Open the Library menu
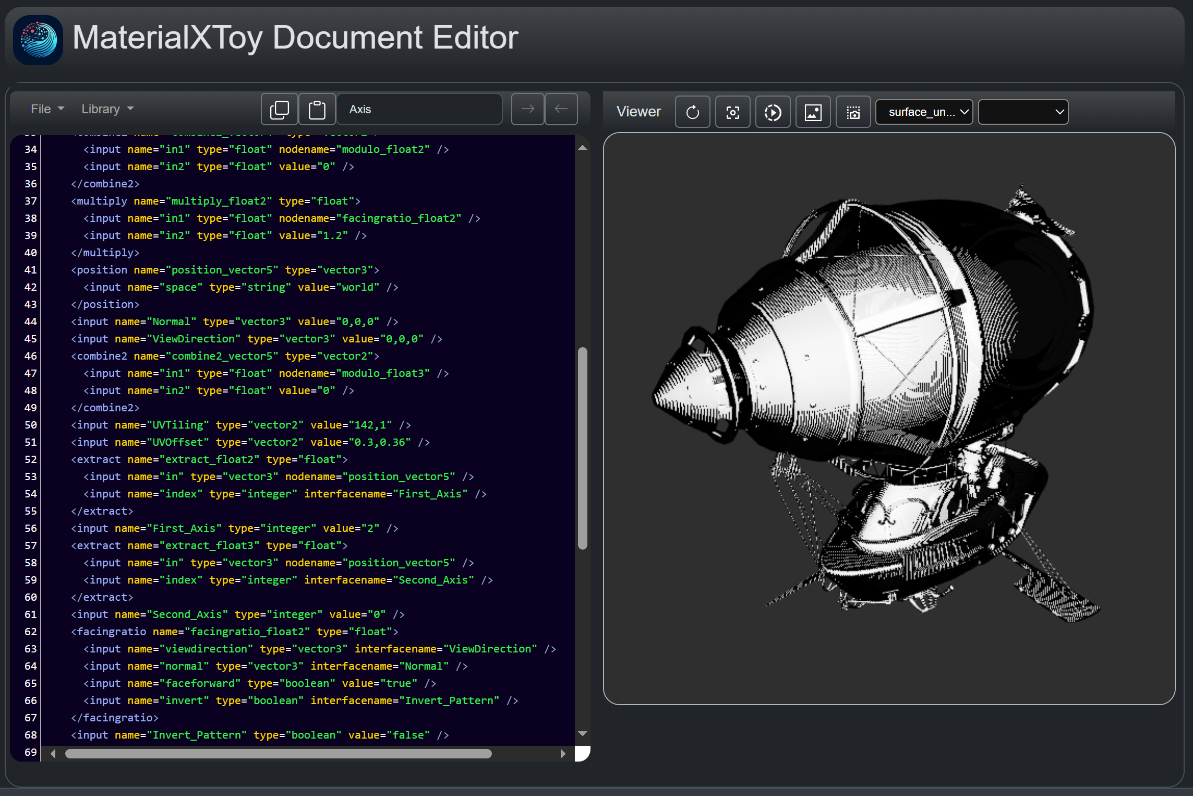 (x=107, y=109)
